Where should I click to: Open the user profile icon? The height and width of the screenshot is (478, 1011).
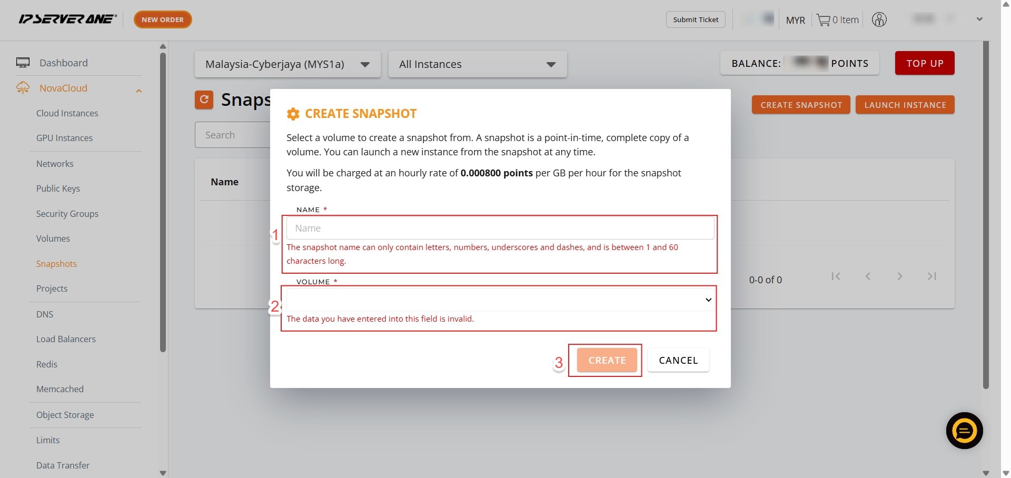879,20
